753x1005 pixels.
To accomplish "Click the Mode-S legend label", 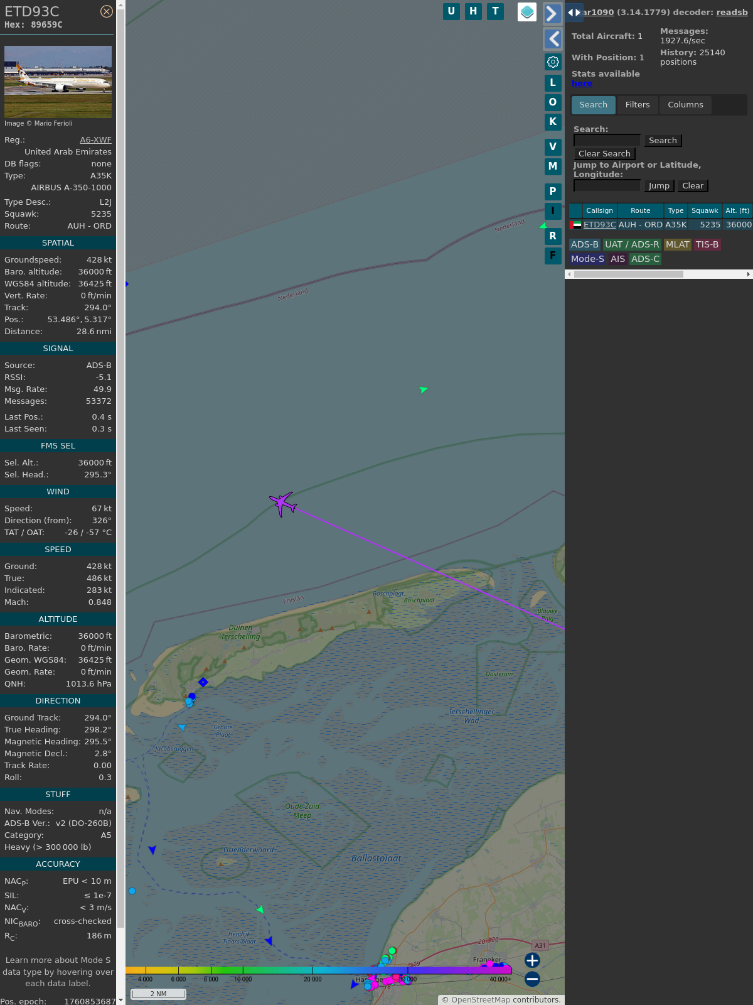I will 587,259.
